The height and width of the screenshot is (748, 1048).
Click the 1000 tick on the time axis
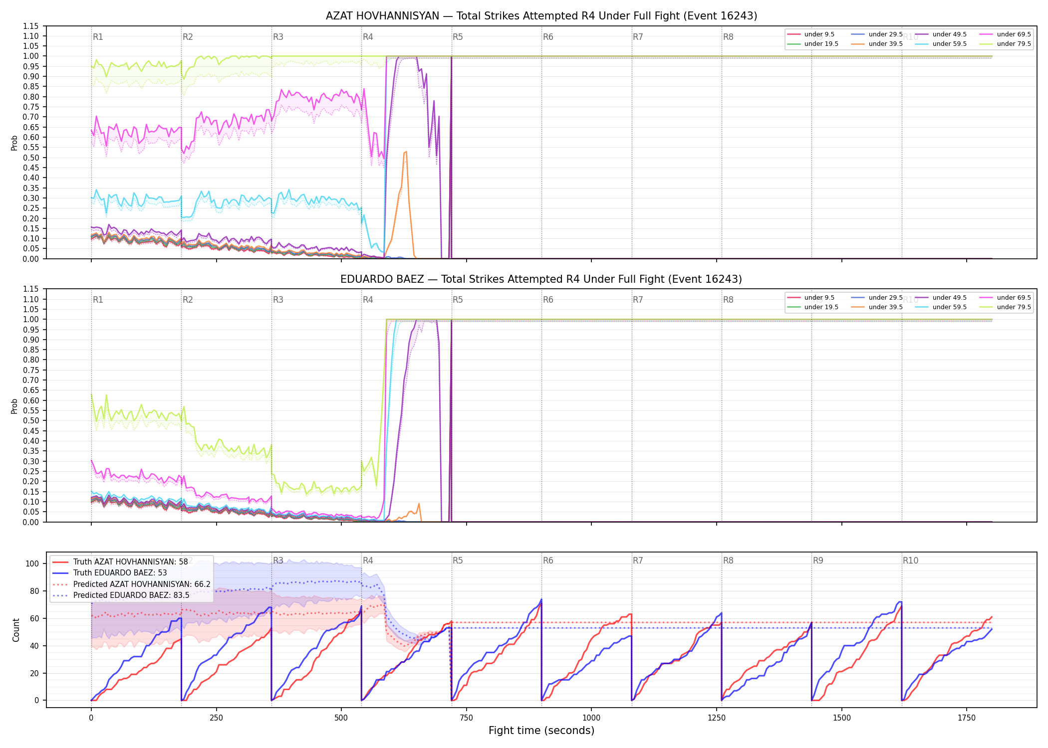point(591,718)
